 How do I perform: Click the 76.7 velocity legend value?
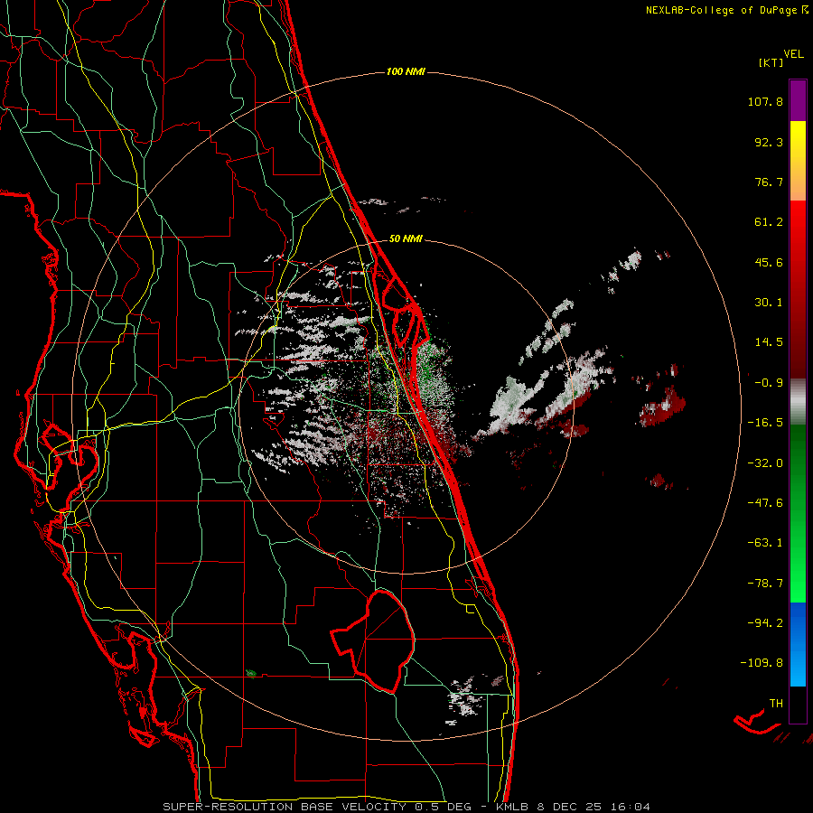(x=769, y=182)
